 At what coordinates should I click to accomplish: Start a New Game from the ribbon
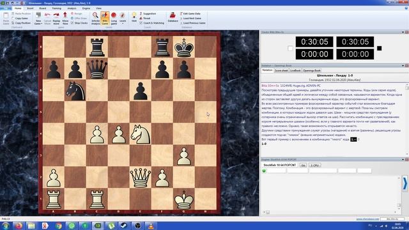pos(38,19)
